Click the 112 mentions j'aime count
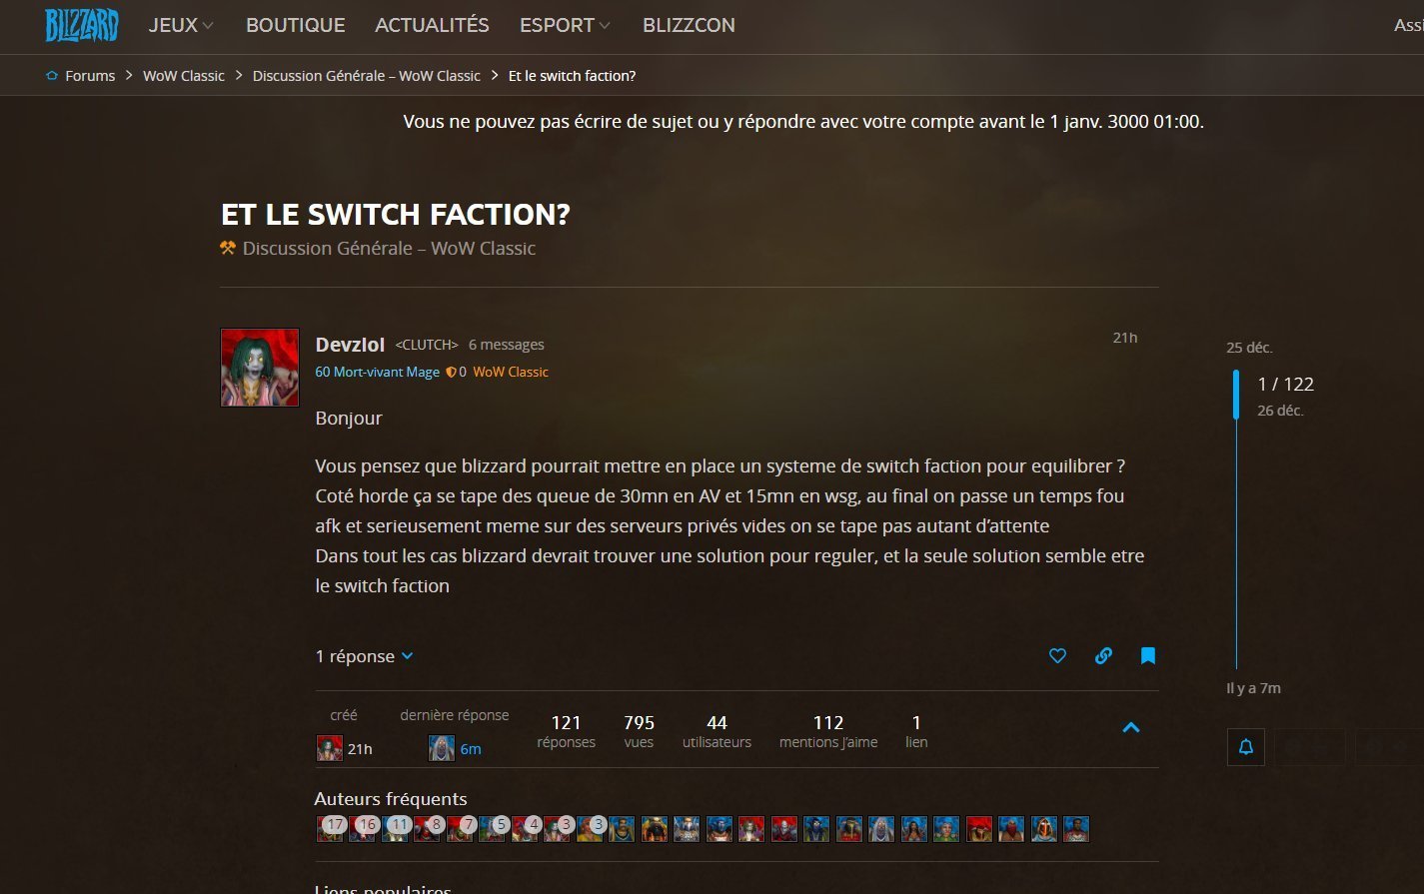 click(828, 731)
